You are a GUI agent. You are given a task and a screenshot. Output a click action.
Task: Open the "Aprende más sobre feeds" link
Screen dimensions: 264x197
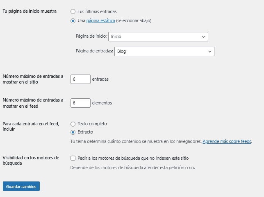pos(227,141)
